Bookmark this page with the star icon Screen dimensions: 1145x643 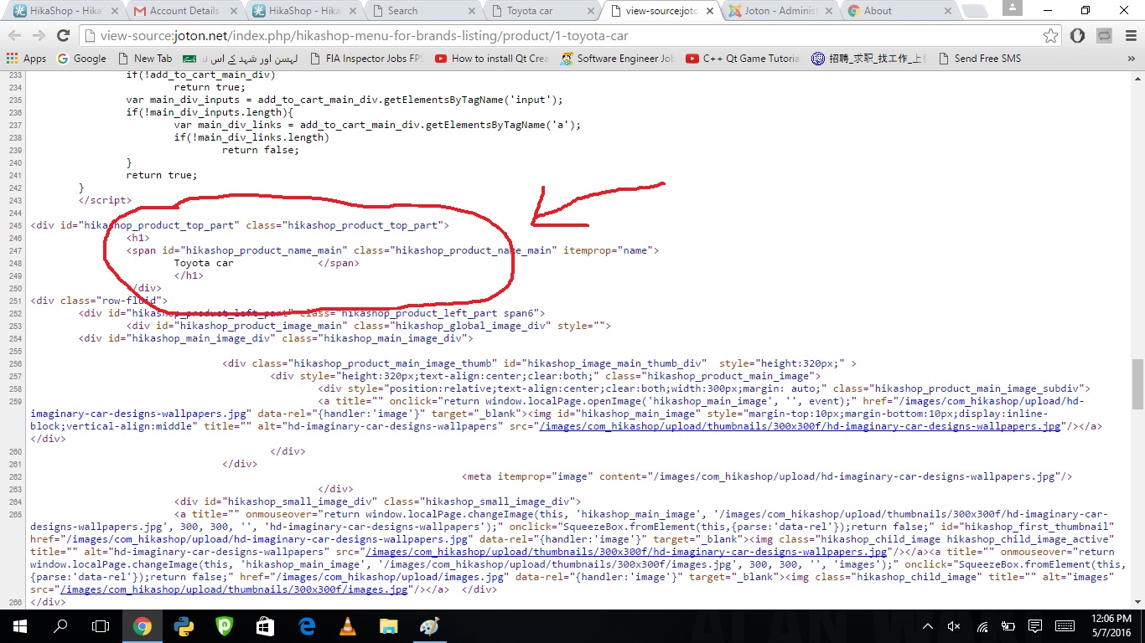(1050, 36)
